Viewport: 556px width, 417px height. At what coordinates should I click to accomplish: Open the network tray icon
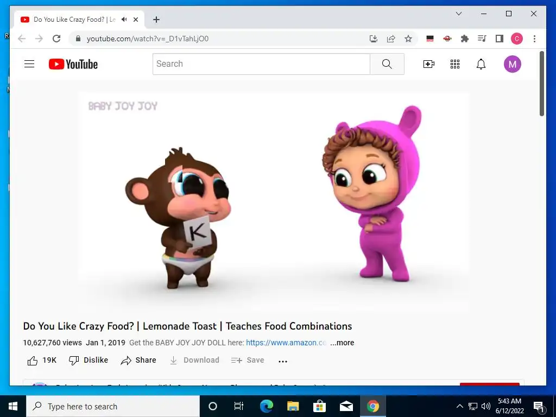[x=473, y=406]
